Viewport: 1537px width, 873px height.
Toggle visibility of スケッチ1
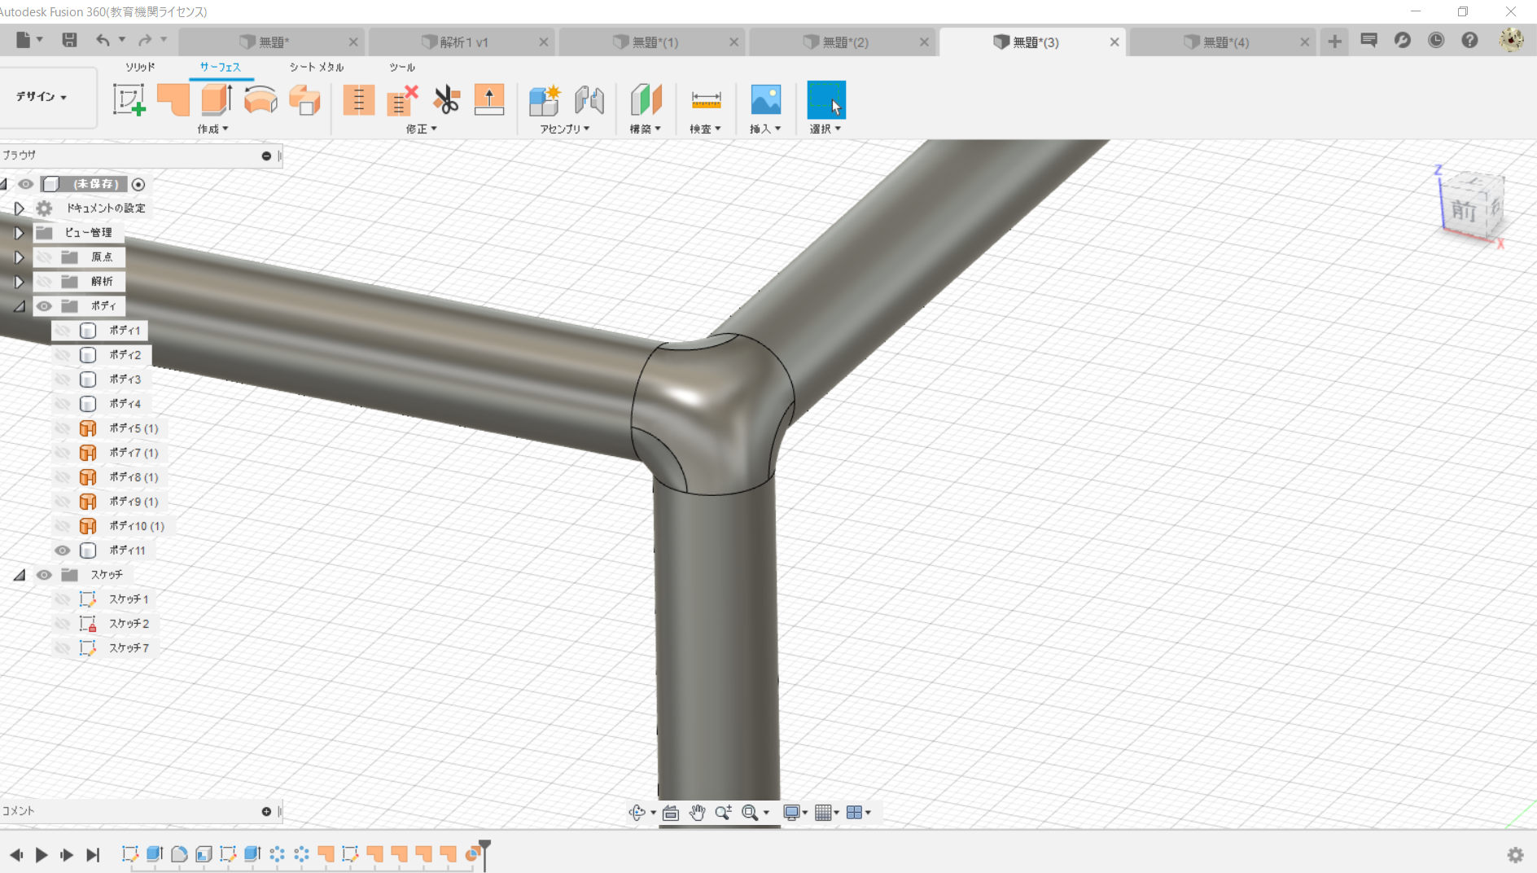[62, 599]
